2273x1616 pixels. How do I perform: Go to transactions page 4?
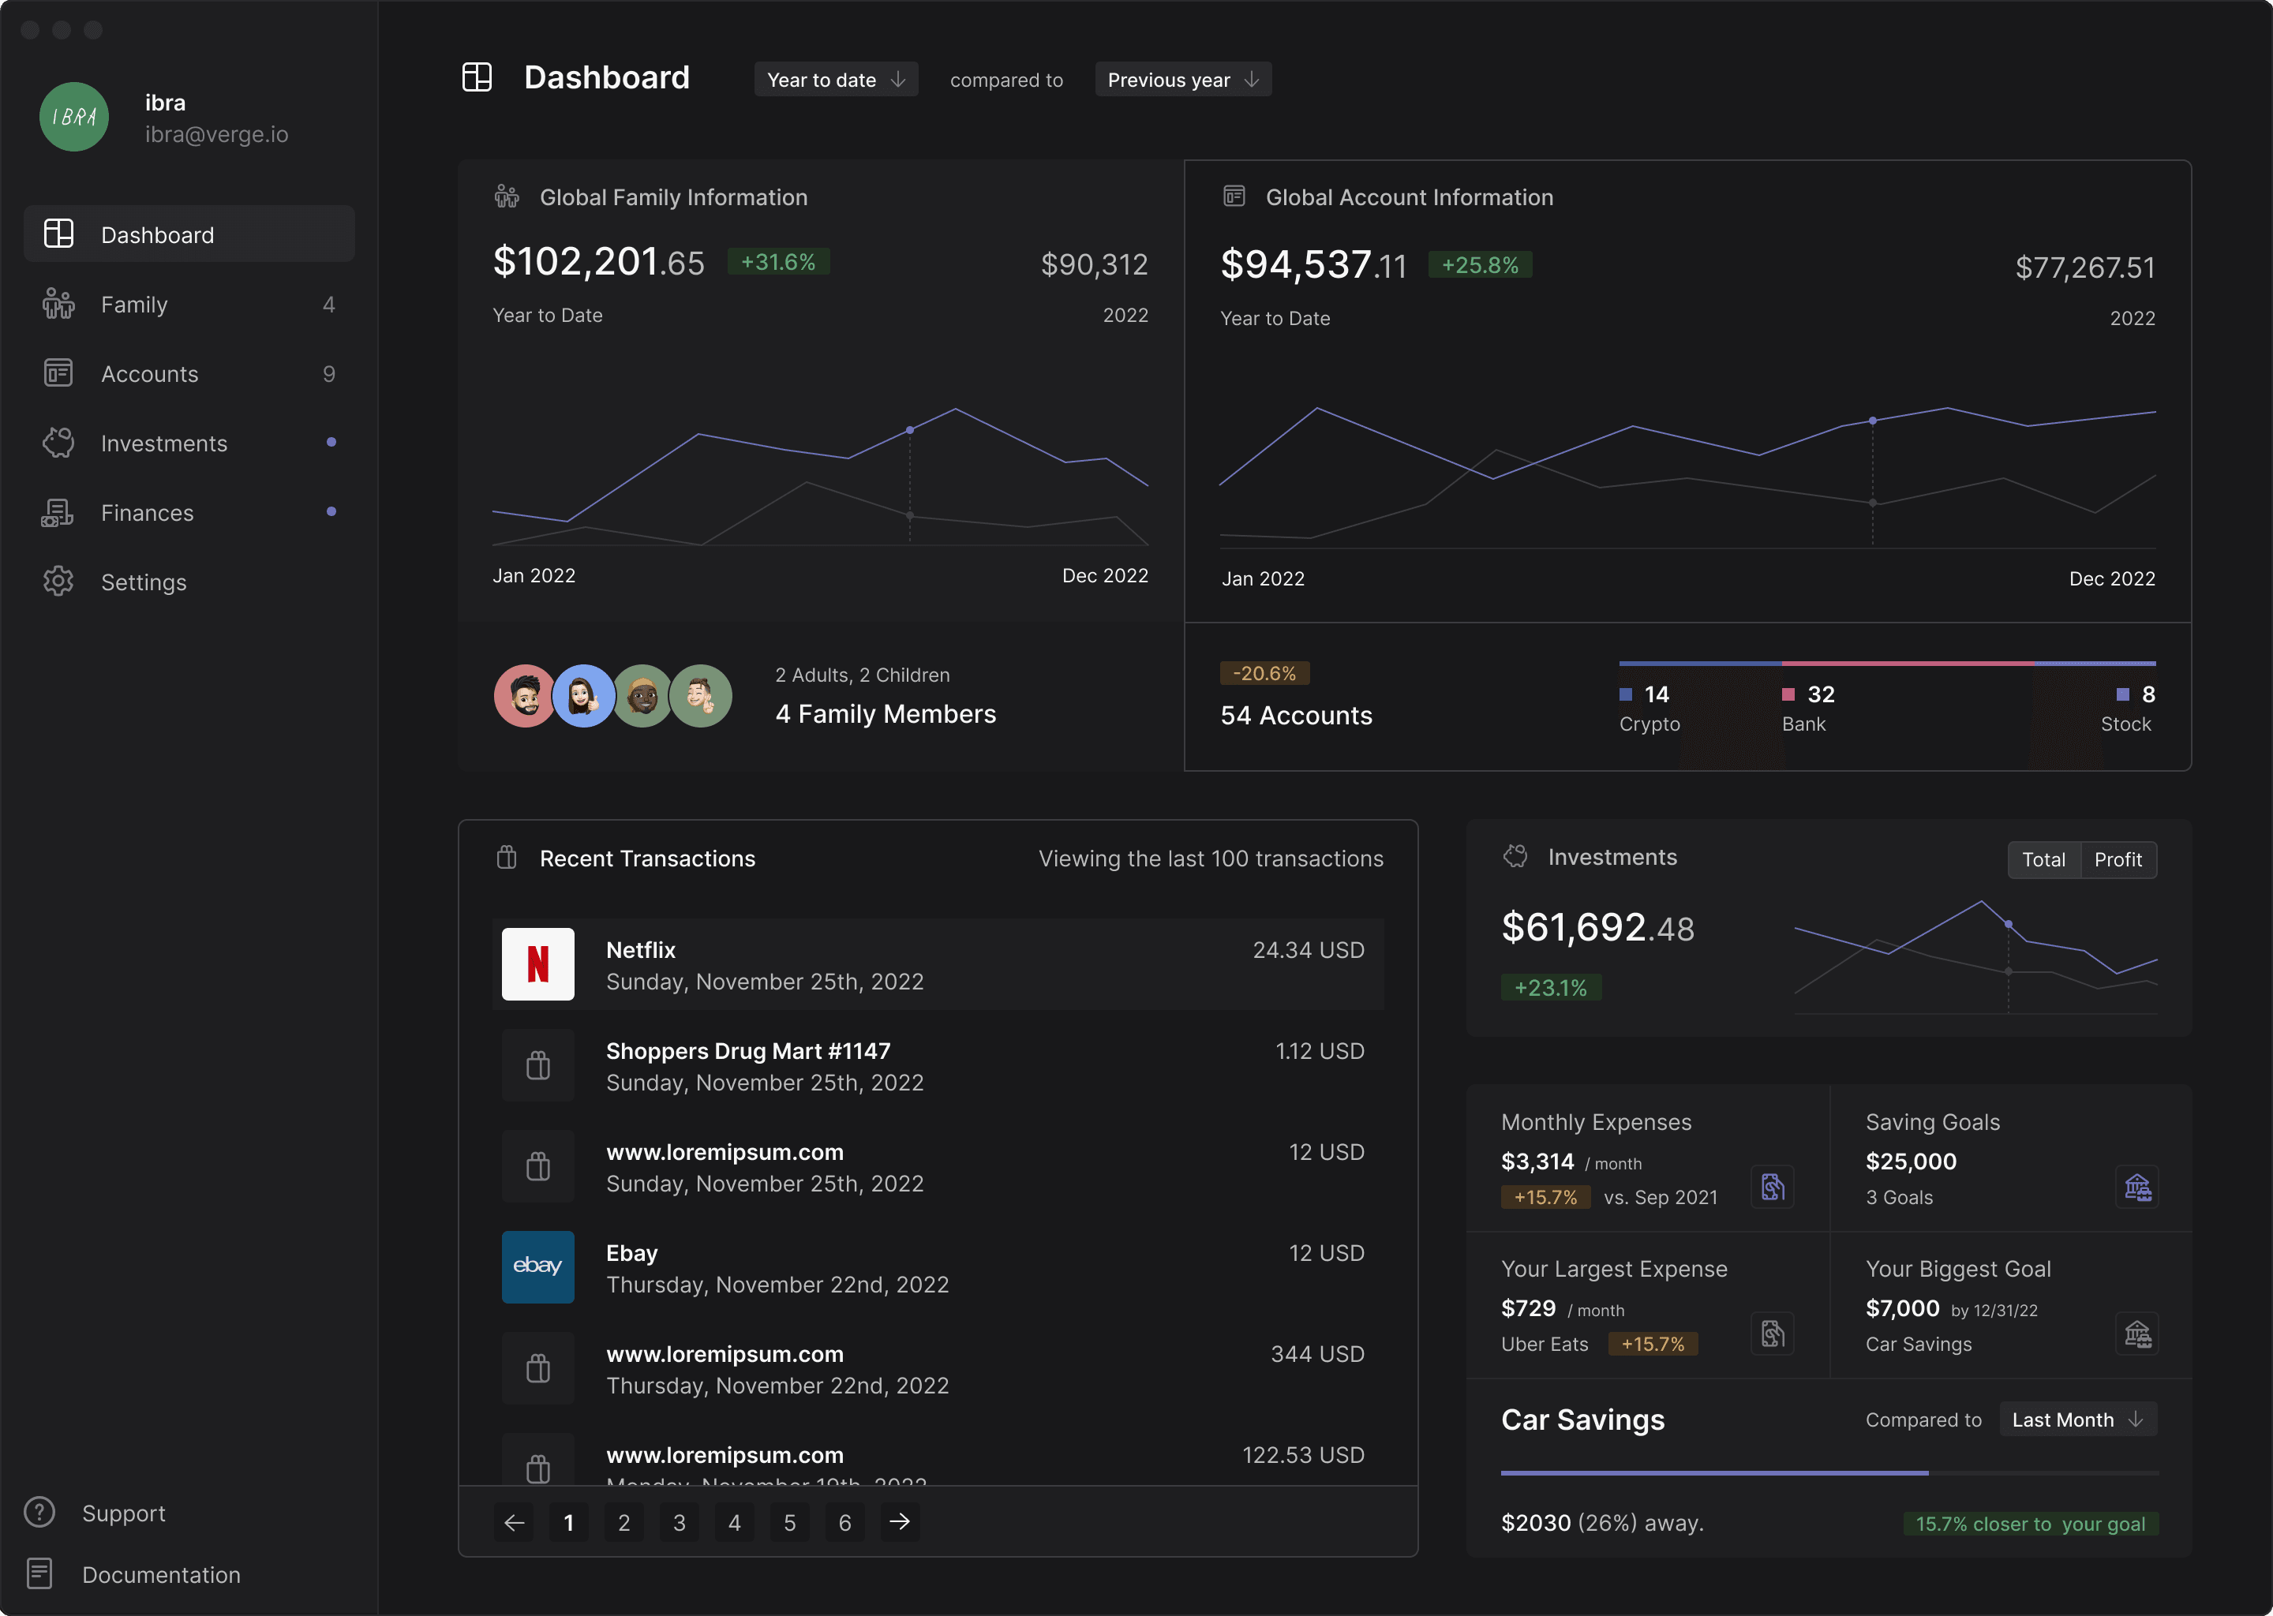[x=735, y=1522]
